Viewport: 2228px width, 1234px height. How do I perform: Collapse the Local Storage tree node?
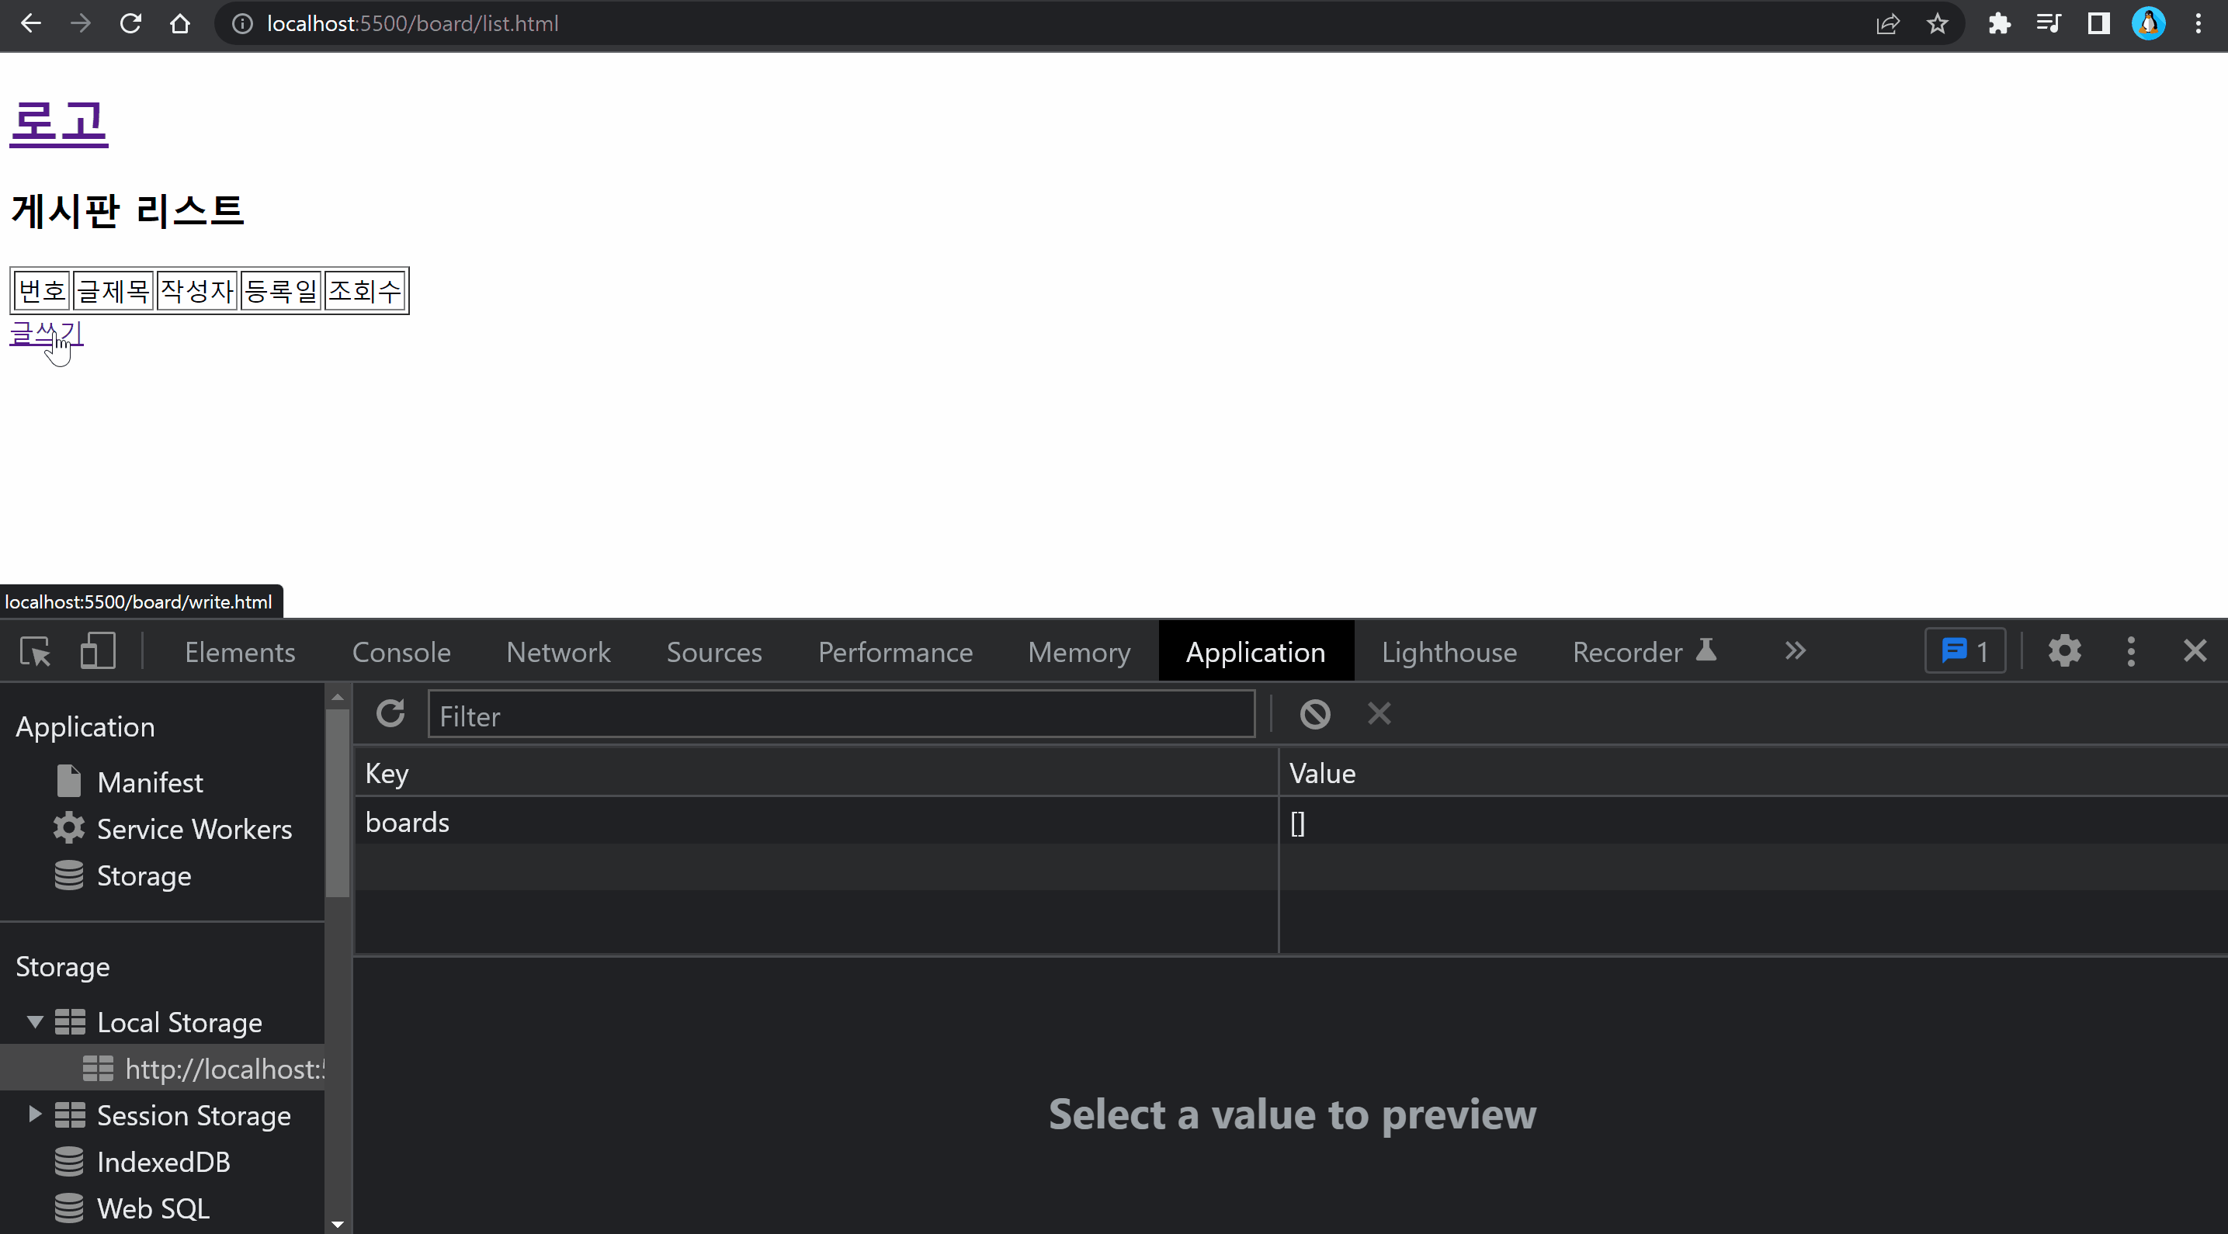point(35,1022)
